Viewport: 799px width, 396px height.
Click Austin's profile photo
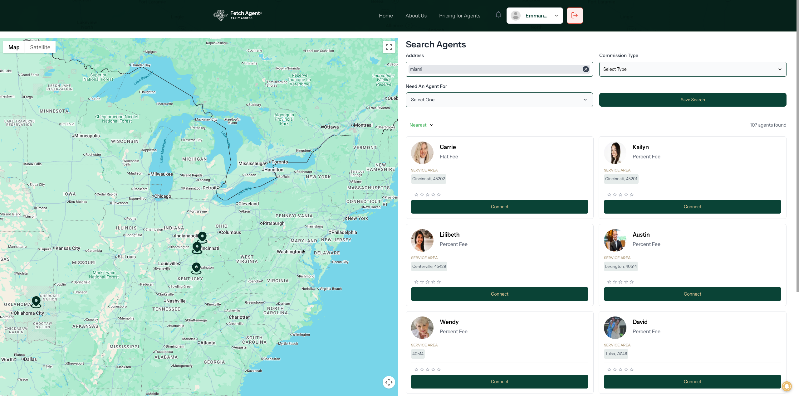click(615, 240)
